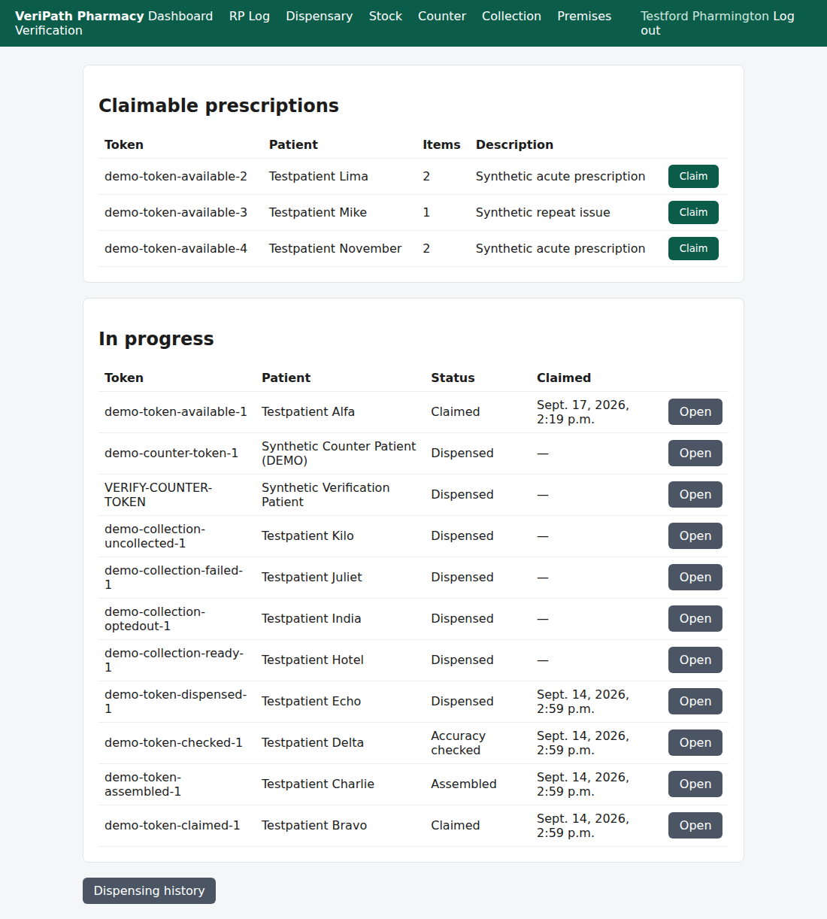Click the demo-collection-optedout-1 token
827x919 pixels.
[x=155, y=619]
